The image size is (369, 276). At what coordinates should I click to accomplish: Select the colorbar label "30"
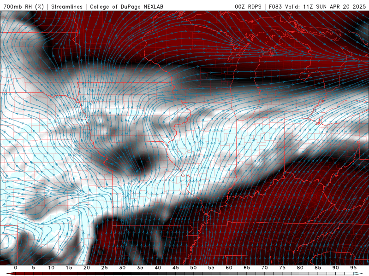coord(122,268)
